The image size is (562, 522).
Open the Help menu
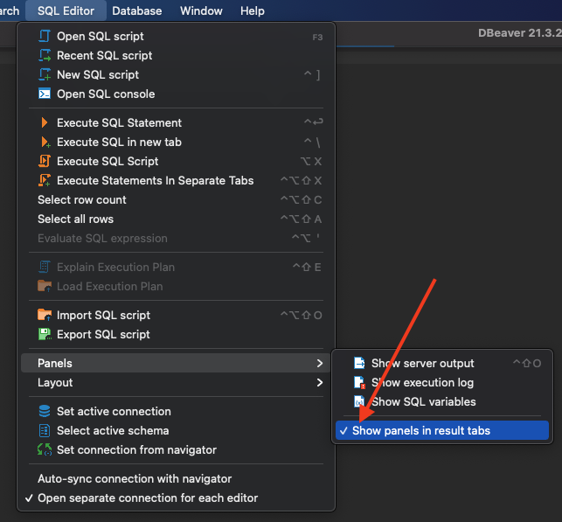point(253,10)
